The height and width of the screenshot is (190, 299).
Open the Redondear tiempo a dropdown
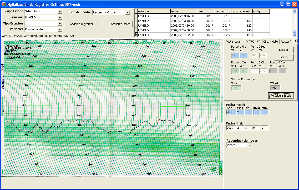pos(249,145)
